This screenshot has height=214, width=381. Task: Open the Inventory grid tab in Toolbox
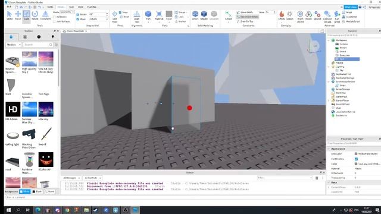pyautogui.click(x=25, y=37)
